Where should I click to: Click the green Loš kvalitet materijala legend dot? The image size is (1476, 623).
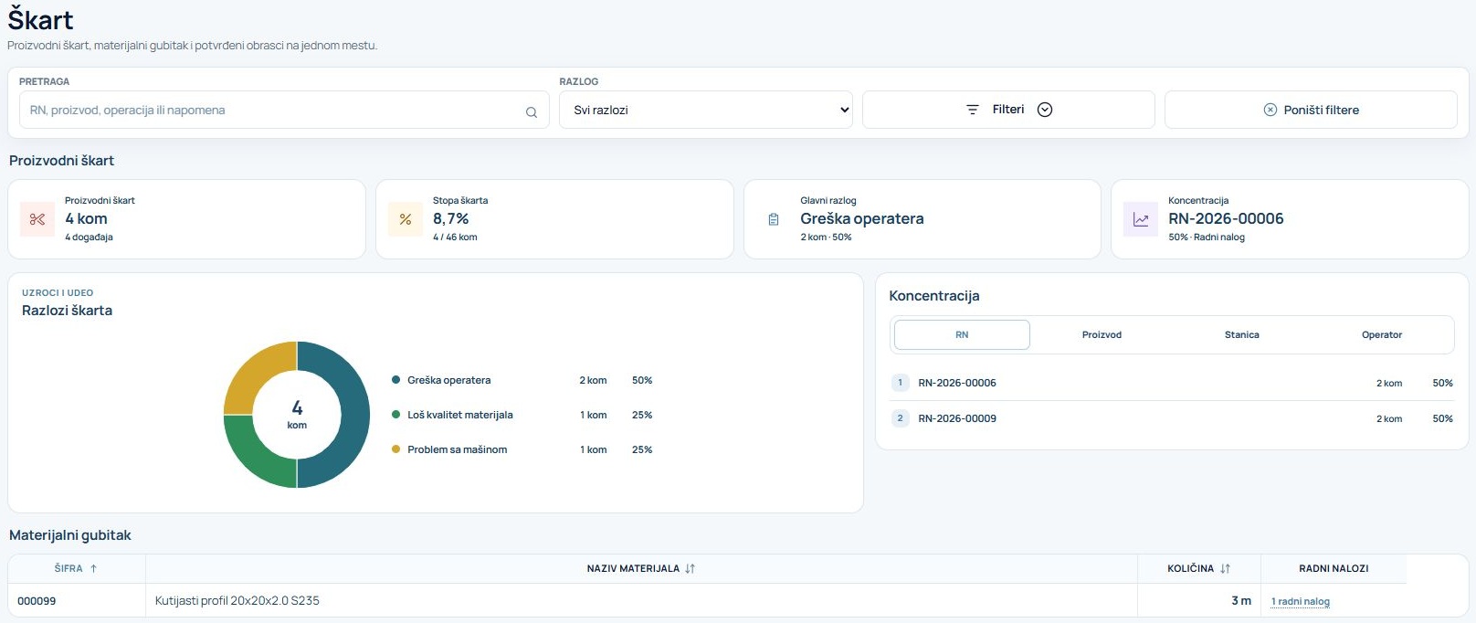coord(395,415)
